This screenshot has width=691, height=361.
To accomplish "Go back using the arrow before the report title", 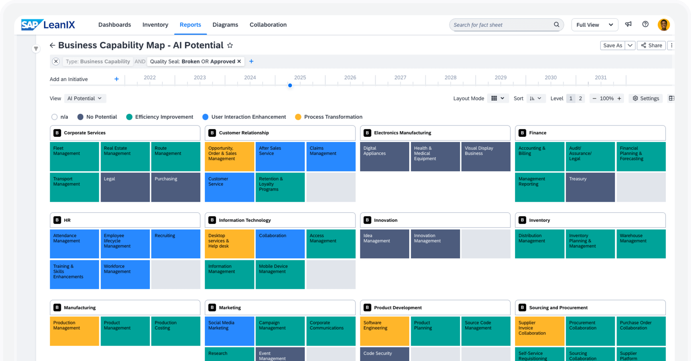I will tap(53, 45).
